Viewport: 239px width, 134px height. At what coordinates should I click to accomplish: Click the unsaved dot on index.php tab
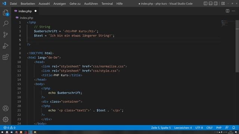point(35,11)
